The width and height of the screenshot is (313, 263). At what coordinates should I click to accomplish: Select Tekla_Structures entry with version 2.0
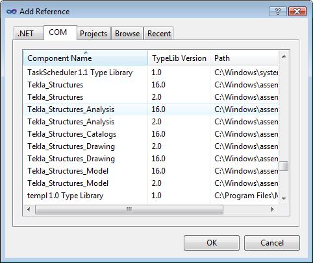tap(151, 97)
